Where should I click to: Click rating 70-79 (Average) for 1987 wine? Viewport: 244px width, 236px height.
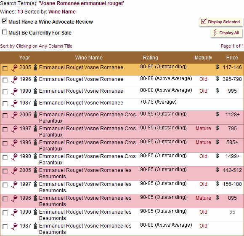pyautogui.click(x=158, y=102)
